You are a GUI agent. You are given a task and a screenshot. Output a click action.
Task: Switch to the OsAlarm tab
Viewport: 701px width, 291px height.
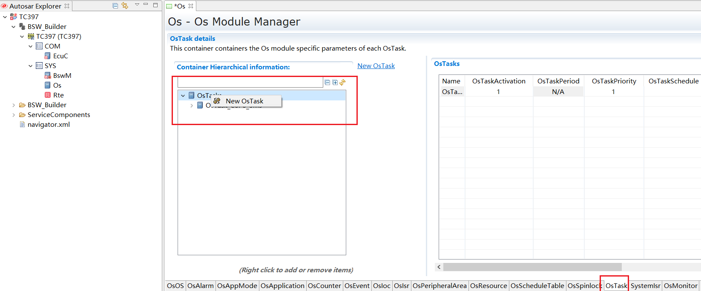click(x=200, y=286)
